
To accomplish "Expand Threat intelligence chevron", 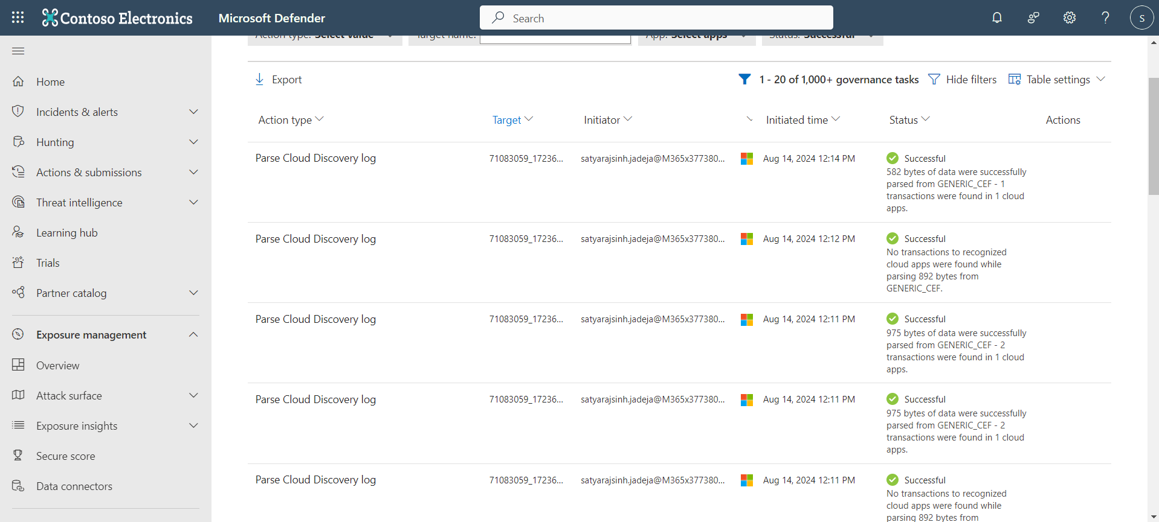I will pos(193,202).
